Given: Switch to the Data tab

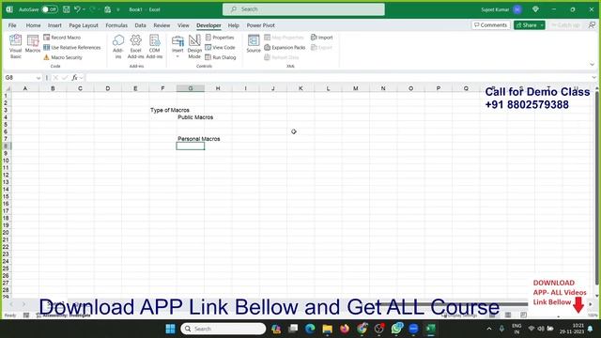Looking at the screenshot, I should pos(140,25).
